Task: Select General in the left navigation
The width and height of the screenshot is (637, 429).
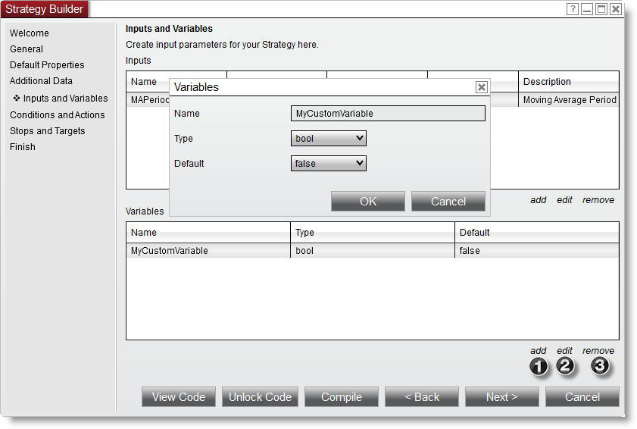Action: pos(27,49)
